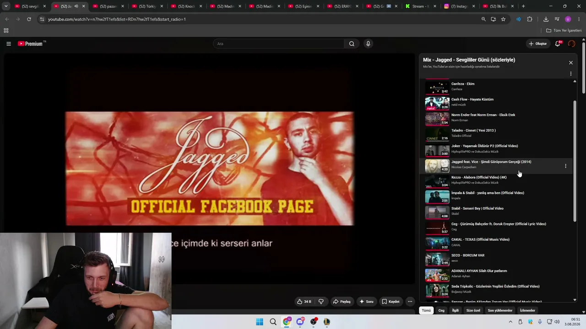Open the YouTube account avatar menu
Screen dimensions: 586x329
(571, 44)
